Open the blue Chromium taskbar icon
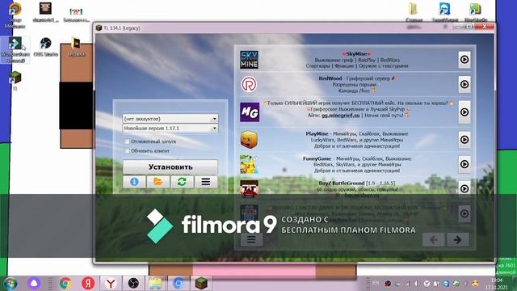This screenshot has width=517, height=291. click(178, 284)
